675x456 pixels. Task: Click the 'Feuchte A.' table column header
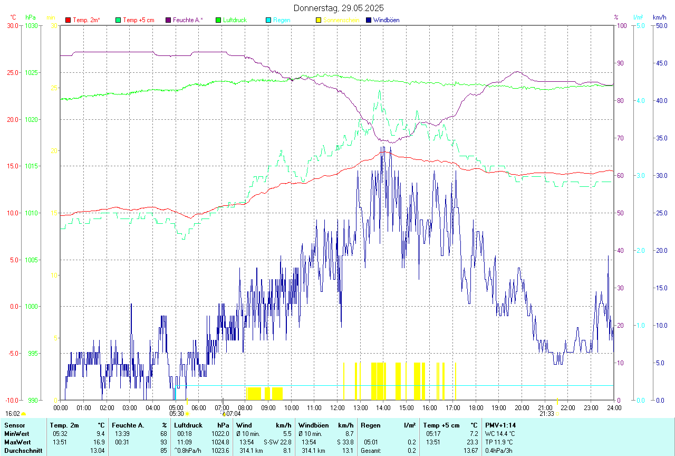(x=128, y=425)
